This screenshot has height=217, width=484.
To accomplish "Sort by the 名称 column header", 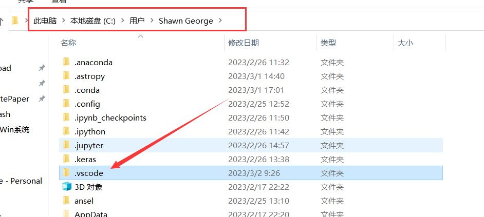I will (68, 43).
